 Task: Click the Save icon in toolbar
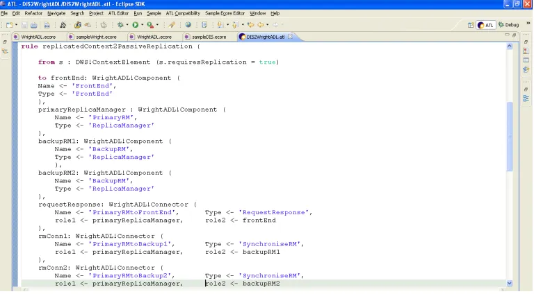24,25
